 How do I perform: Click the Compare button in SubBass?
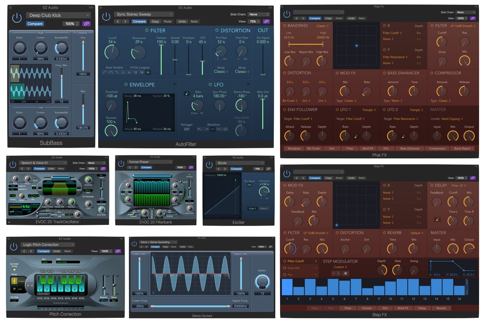(35, 23)
